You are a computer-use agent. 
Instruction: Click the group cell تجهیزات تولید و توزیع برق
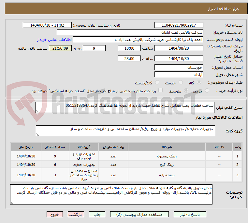coord(84,156)
